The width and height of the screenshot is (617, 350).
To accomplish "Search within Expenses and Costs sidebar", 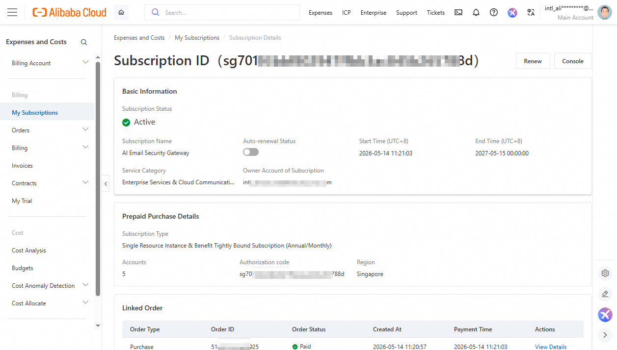I will 84,42.
